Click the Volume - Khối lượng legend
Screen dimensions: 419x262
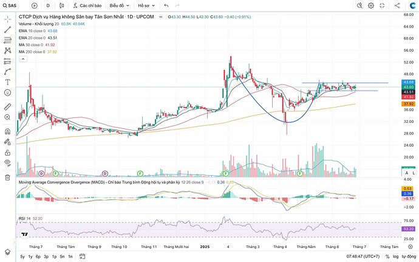[52, 24]
